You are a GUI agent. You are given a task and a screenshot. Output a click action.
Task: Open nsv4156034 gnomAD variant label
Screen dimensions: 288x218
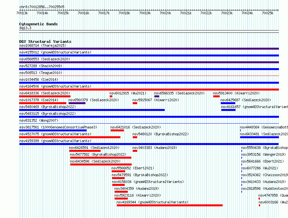coord(148,182)
